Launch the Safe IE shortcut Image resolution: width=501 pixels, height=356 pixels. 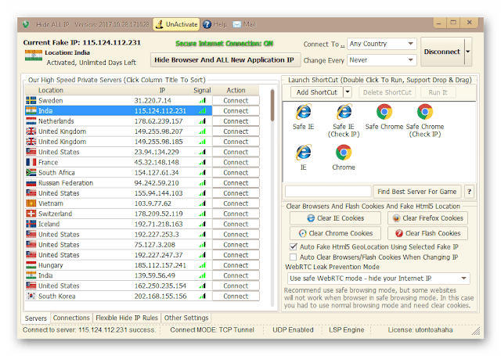pyautogui.click(x=303, y=117)
